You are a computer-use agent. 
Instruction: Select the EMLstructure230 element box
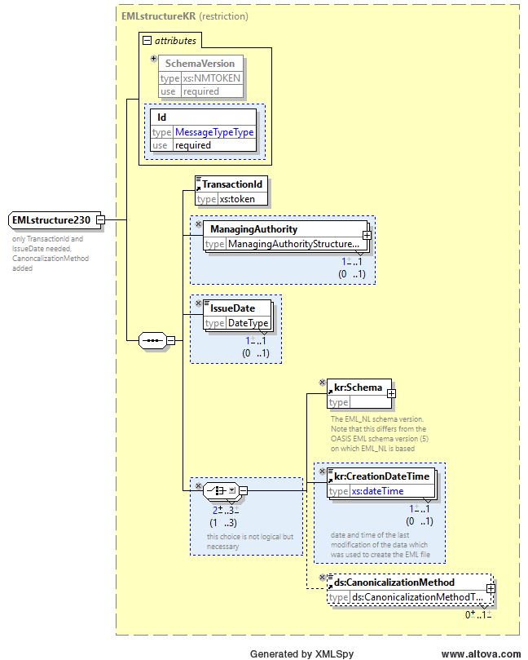(55, 220)
